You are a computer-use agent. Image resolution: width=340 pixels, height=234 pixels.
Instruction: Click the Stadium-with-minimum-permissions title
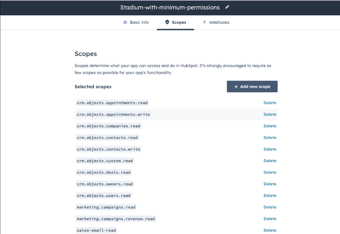pos(170,8)
